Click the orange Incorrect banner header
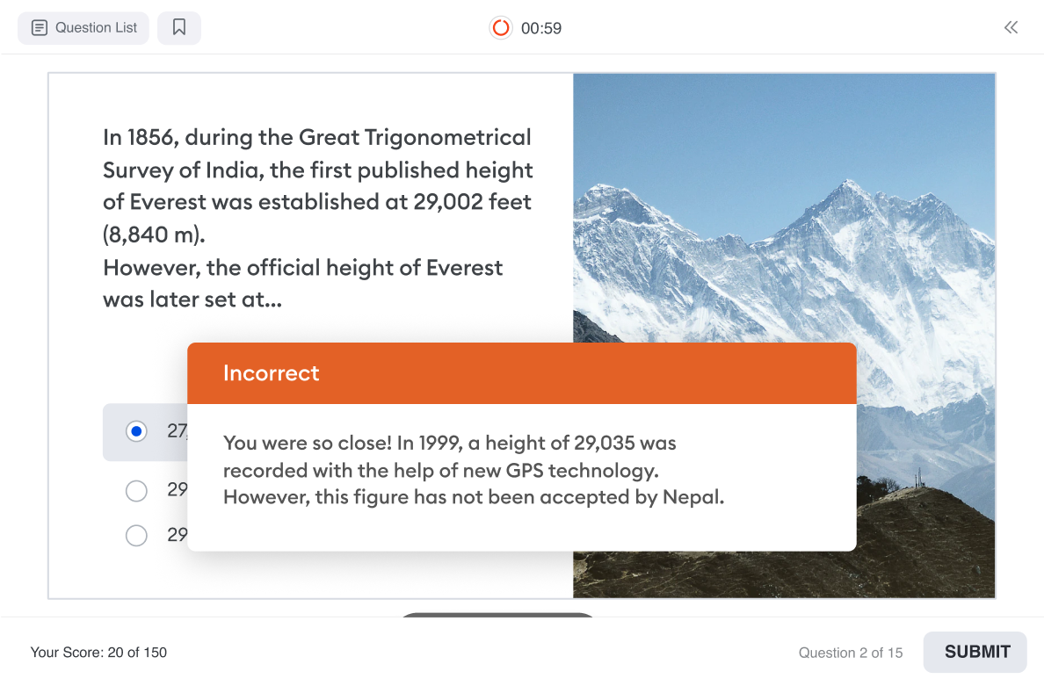 point(521,373)
